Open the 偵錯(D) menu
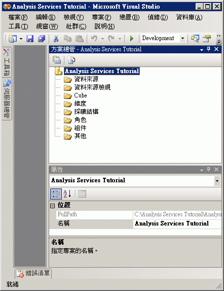The width and height of the screenshot is (224, 291). tap(158, 17)
